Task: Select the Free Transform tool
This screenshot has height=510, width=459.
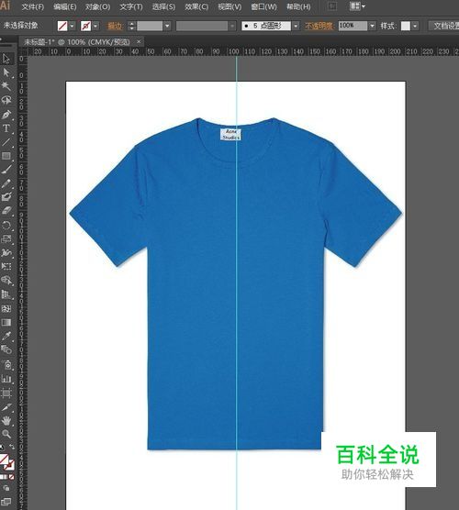Action: point(6,267)
